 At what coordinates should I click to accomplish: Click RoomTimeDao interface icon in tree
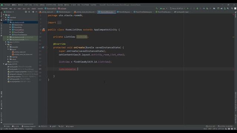[x=13, y=32]
